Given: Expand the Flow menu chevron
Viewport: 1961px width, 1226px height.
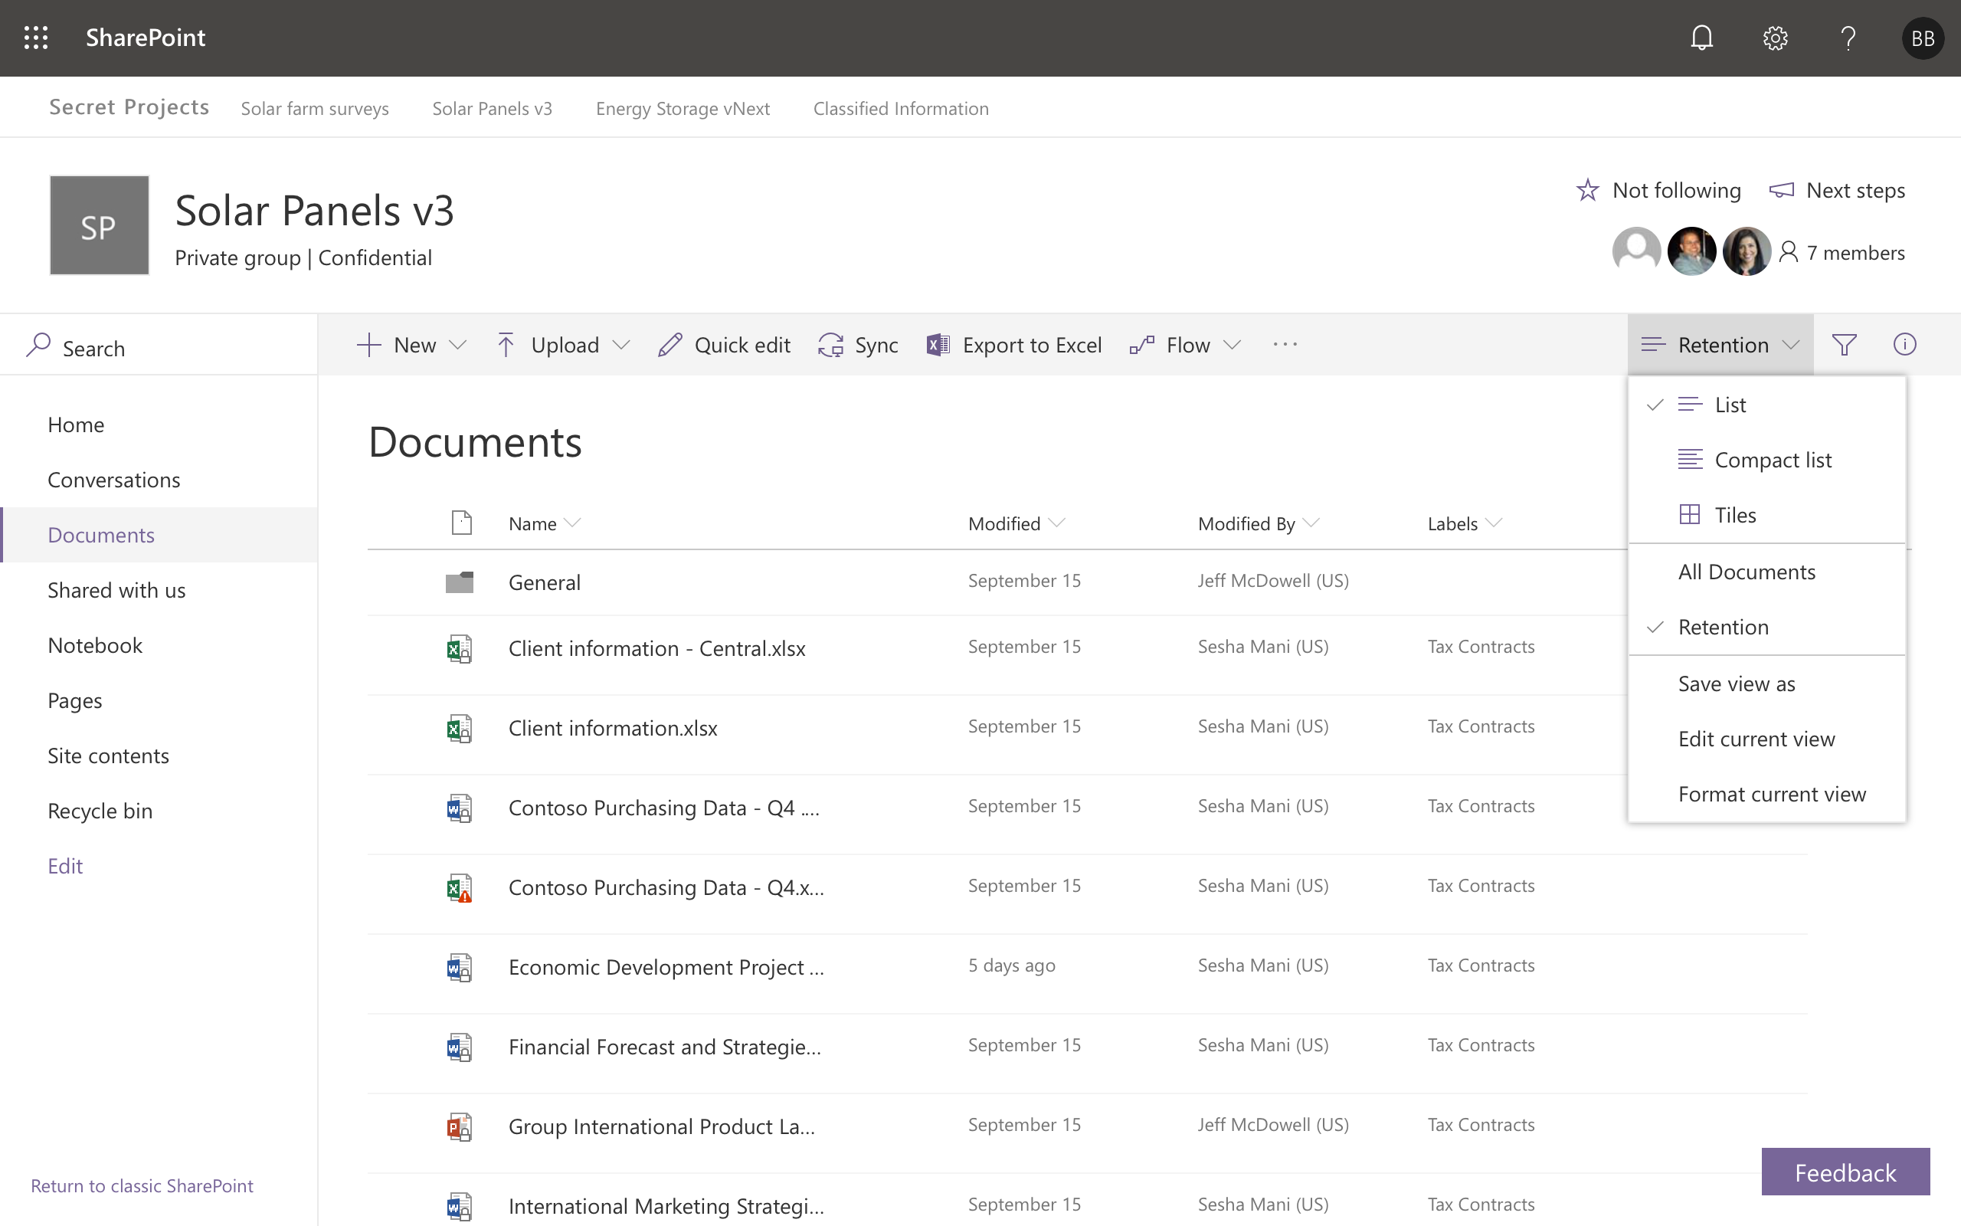Looking at the screenshot, I should (x=1233, y=344).
